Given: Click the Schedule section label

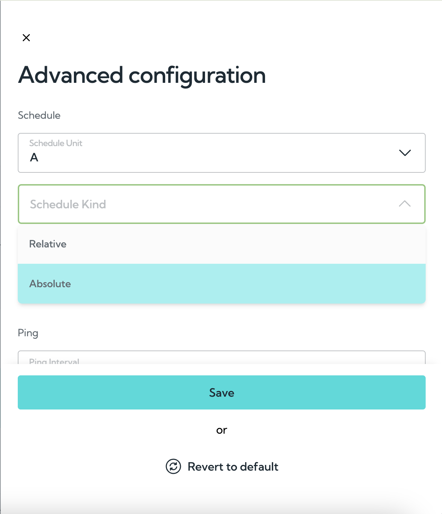Looking at the screenshot, I should [39, 115].
